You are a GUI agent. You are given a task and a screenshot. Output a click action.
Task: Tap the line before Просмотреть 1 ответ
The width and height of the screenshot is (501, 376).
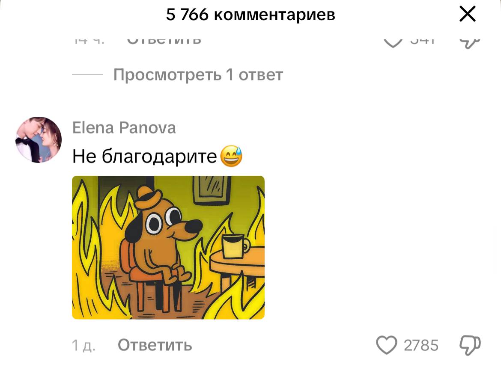87,75
